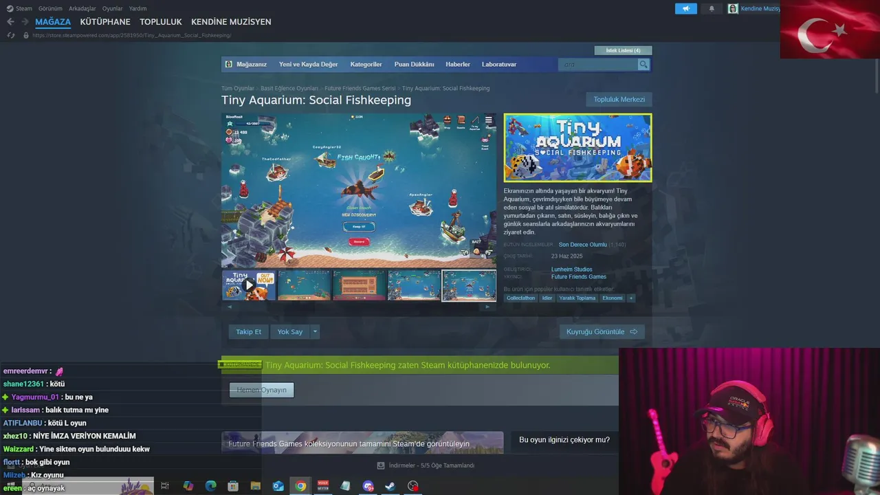Open the Steam notifications bell

pyautogui.click(x=712, y=8)
